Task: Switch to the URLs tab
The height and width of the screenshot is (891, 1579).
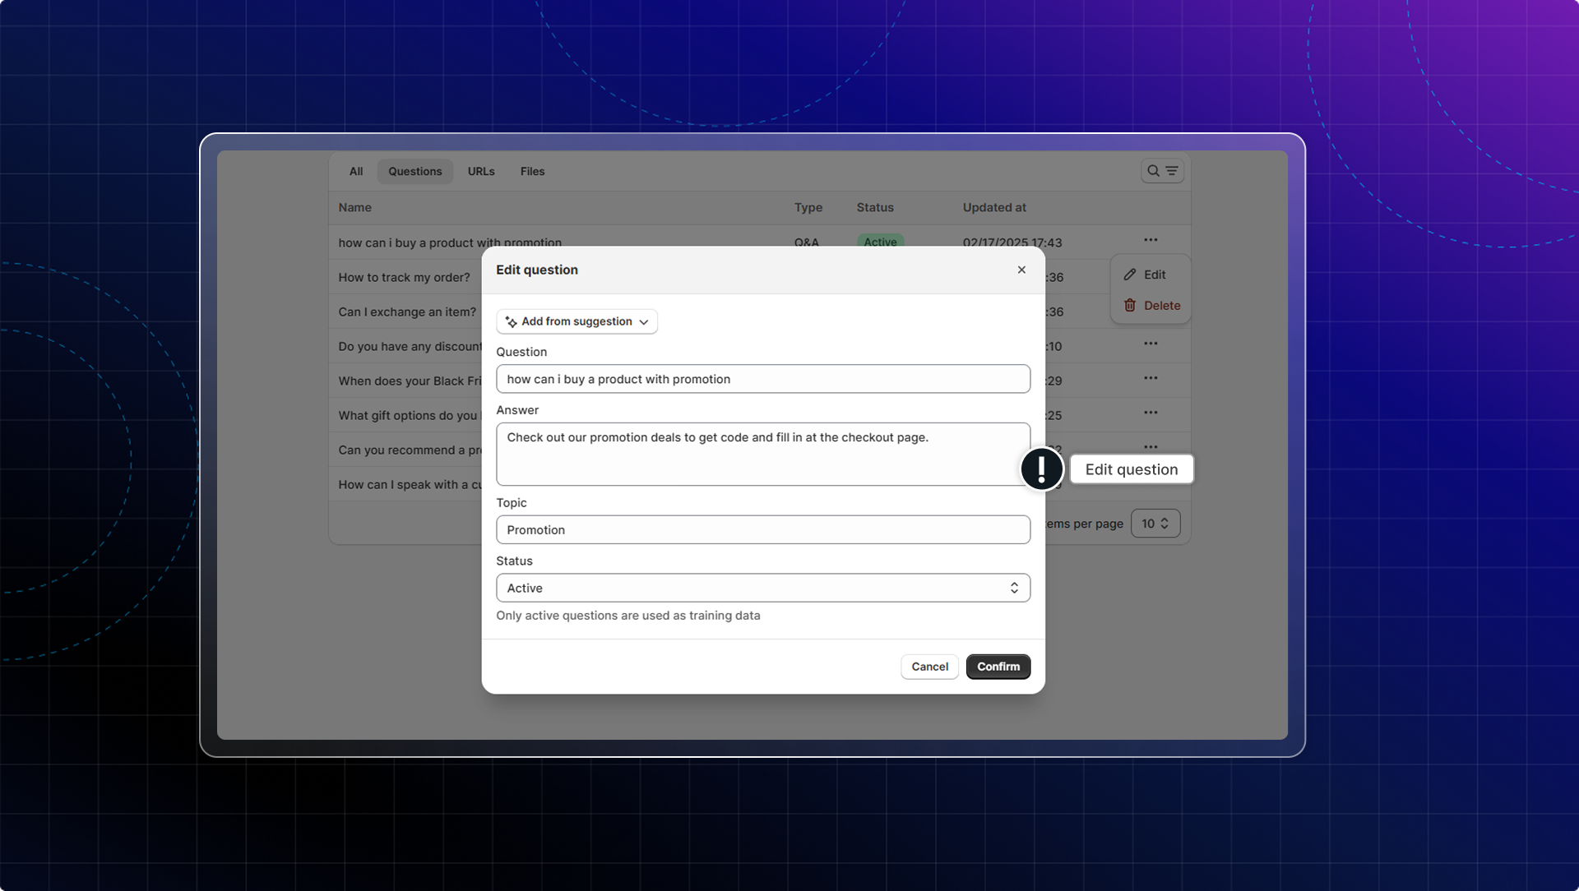Action: (x=481, y=172)
